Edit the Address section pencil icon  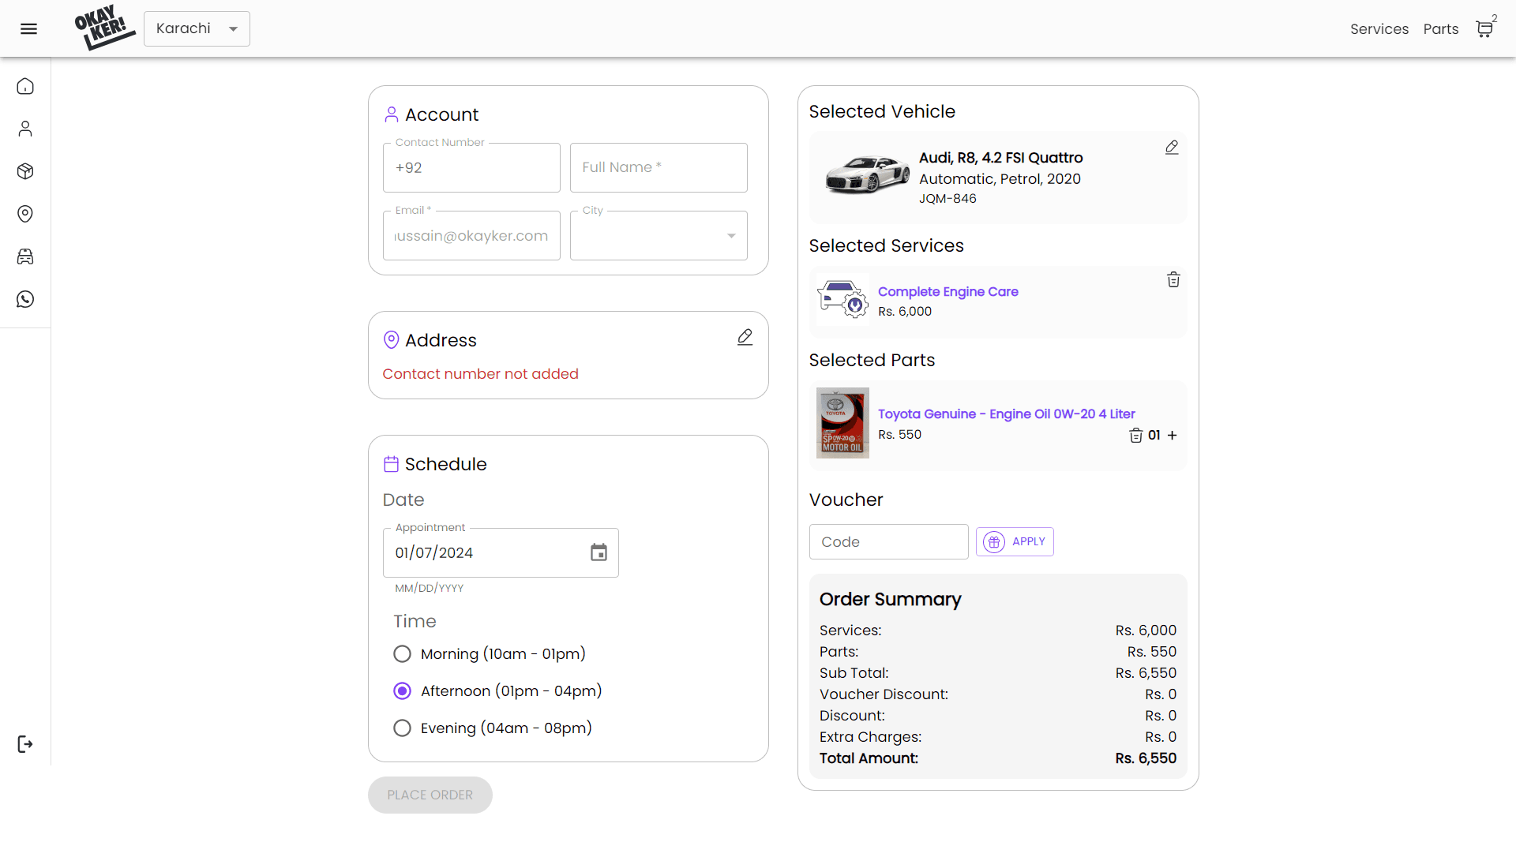[x=745, y=337]
